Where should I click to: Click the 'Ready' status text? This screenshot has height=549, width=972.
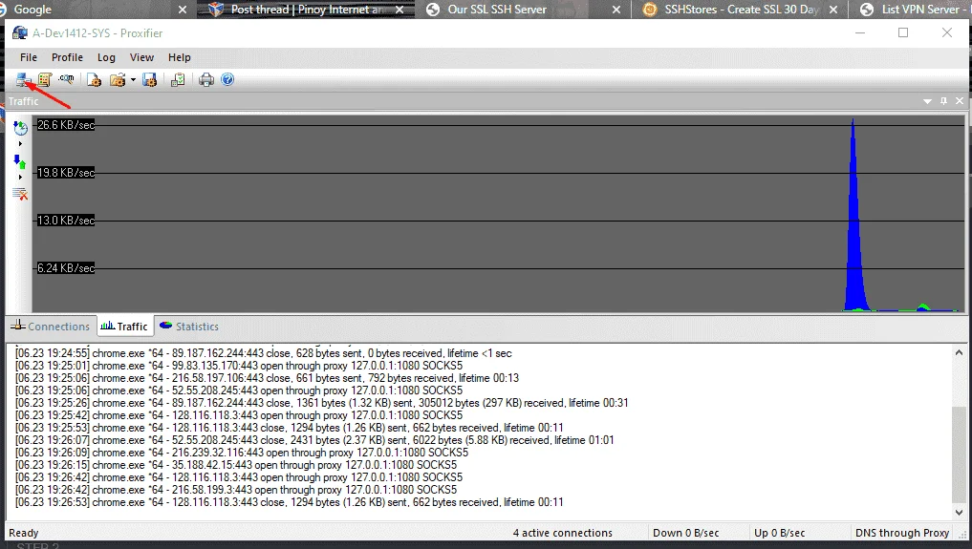pyautogui.click(x=24, y=533)
